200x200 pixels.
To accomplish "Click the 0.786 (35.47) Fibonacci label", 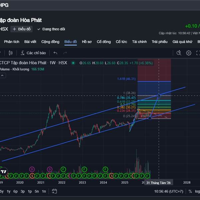I will pos(126,98).
